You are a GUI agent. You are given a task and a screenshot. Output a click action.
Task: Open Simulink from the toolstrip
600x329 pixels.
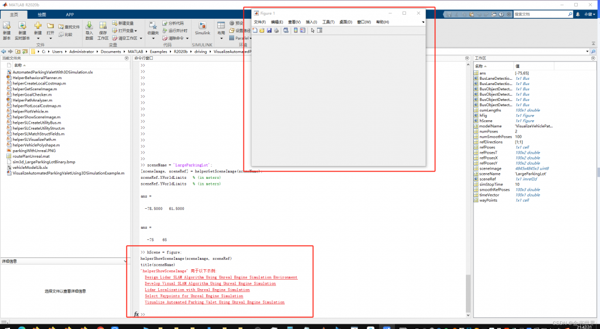click(x=202, y=29)
